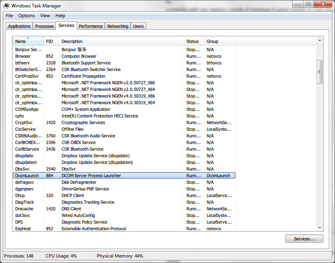The width and height of the screenshot is (335, 263).
Task: Switch to the Performance tab
Action: click(90, 26)
